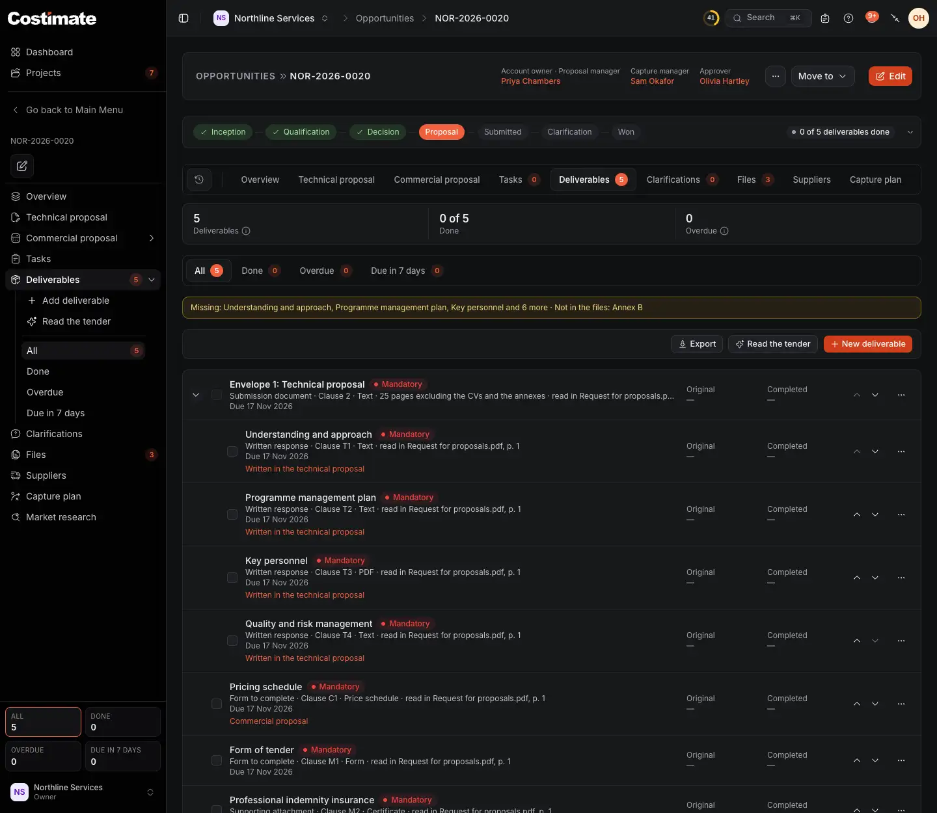Click the Search field in the top bar
The height and width of the screenshot is (813, 937).
(768, 18)
